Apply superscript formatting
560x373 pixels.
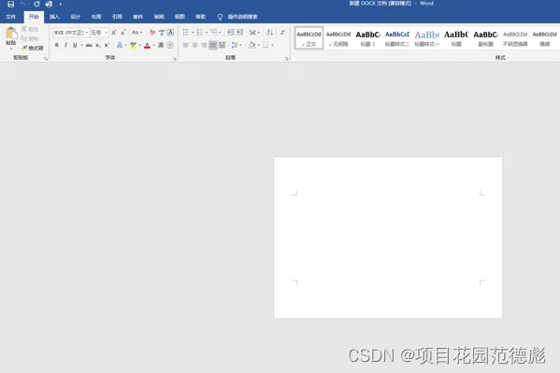[x=107, y=45]
